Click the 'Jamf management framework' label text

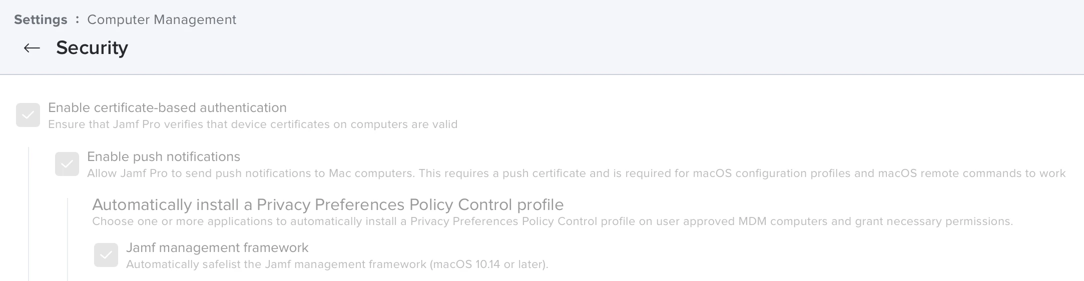[217, 247]
